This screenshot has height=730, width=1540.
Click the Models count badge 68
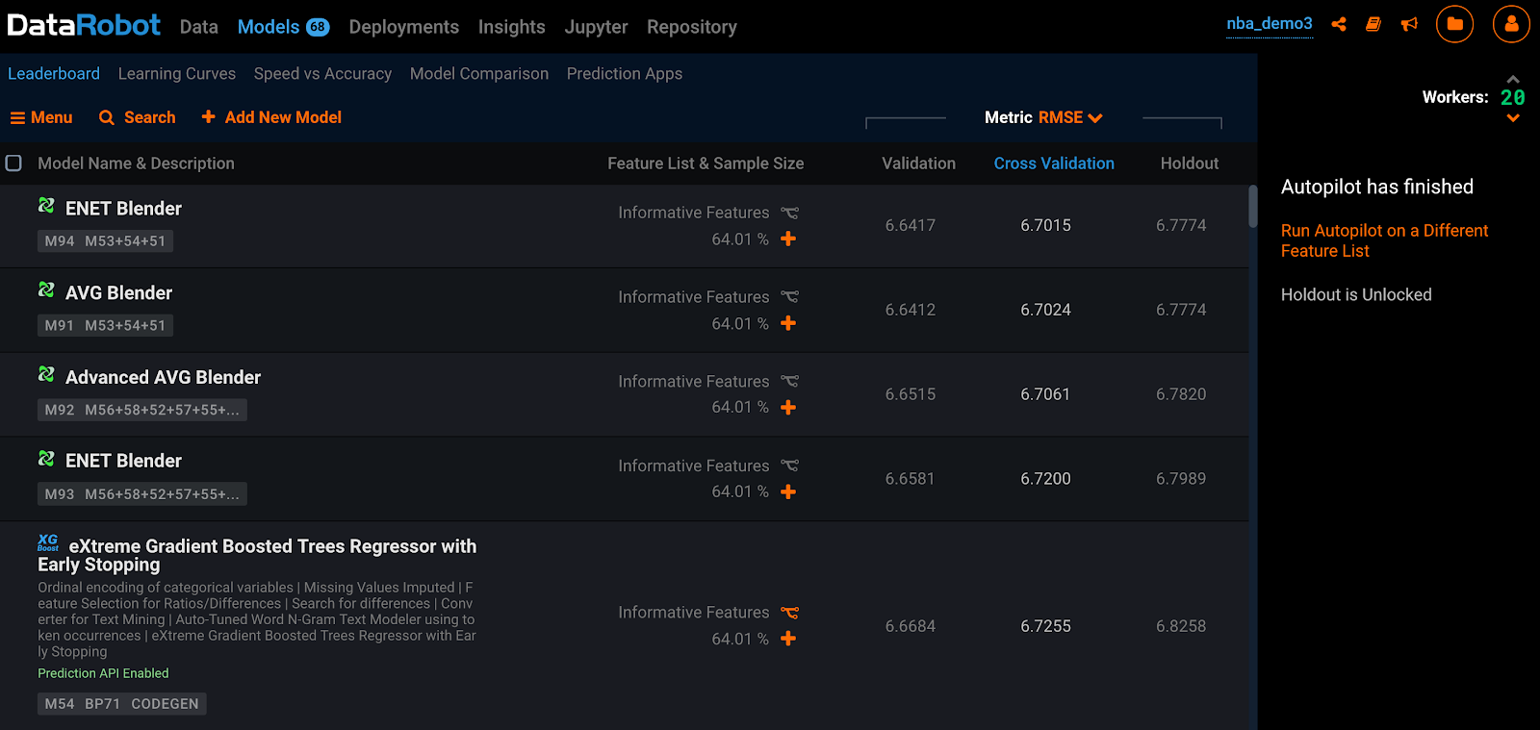(318, 27)
